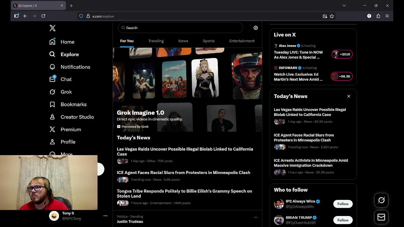
Task: Click the reader or picture icon in address bar
Action: [325, 16]
